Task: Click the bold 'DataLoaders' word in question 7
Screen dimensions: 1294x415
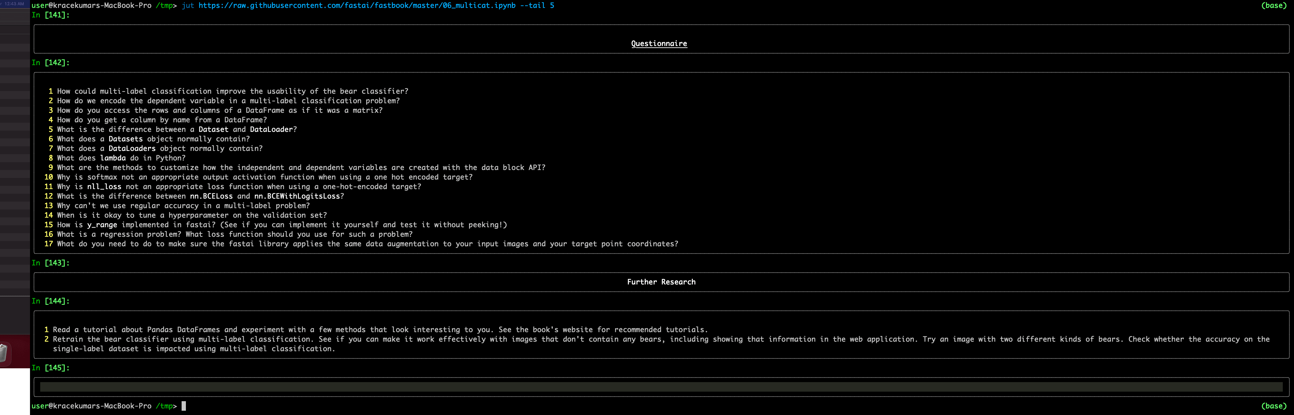Action: tap(132, 148)
